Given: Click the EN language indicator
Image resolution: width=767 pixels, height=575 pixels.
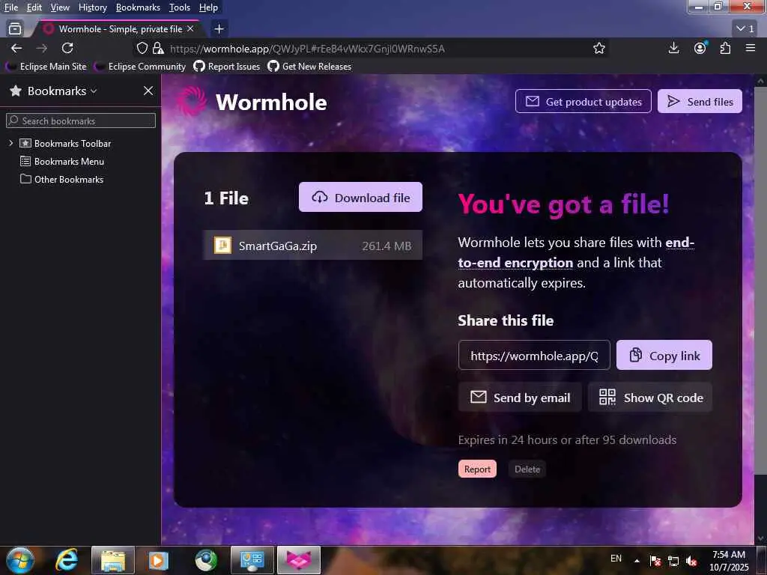Looking at the screenshot, I should point(616,558).
